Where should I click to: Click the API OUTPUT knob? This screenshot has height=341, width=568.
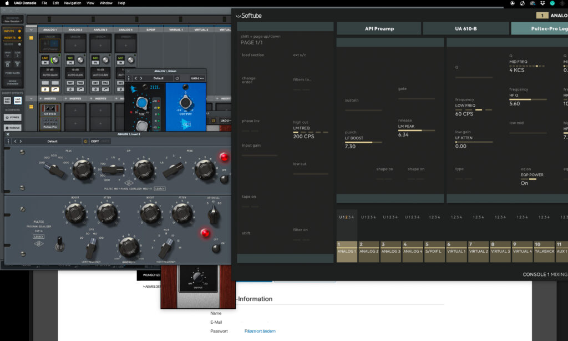[185, 103]
